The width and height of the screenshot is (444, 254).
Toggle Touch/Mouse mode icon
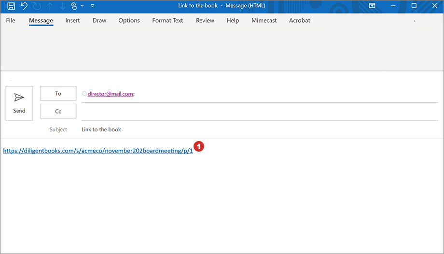[74, 6]
